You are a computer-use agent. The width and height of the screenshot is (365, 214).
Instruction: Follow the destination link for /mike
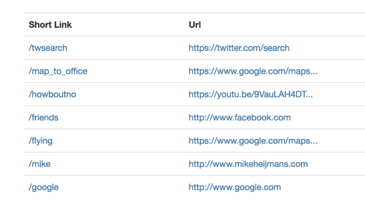(248, 164)
